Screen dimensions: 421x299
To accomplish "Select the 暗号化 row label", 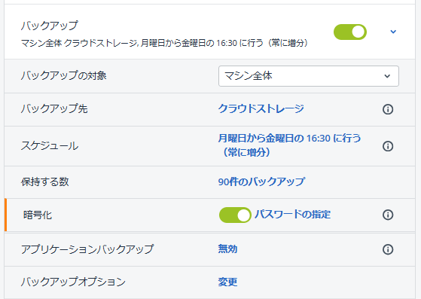I will (x=38, y=215).
